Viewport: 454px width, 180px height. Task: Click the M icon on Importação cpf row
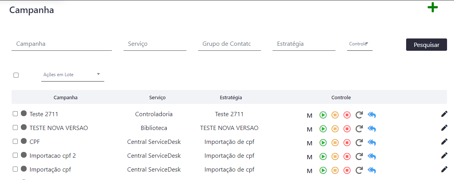click(x=310, y=171)
